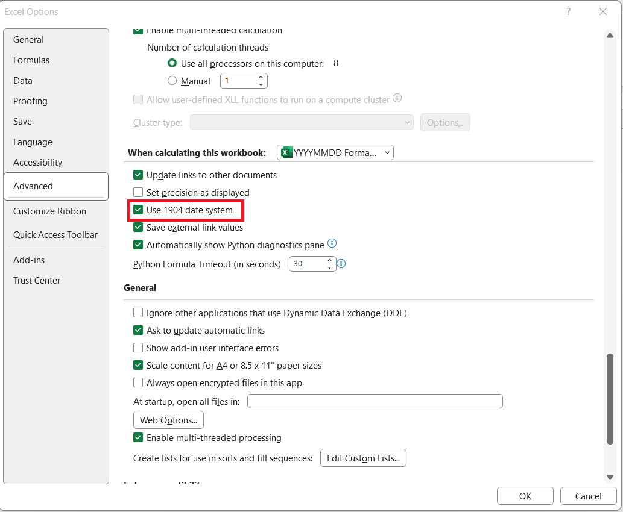623x512 pixels.
Task: Click OK to apply options
Action: pos(525,496)
